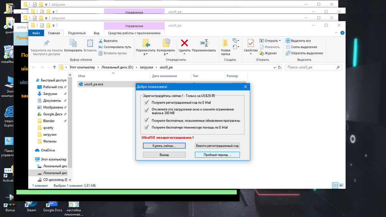Viewport: 386px width, 217px height.
Task: Click the blue help question mark icon
Action: tap(343, 32)
